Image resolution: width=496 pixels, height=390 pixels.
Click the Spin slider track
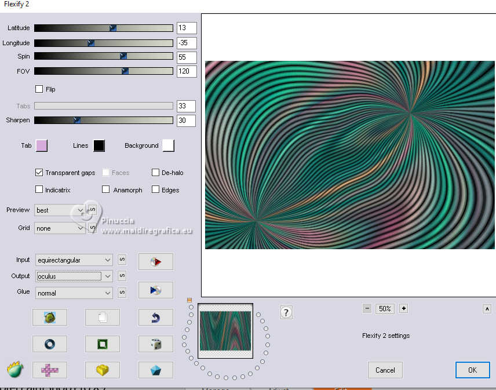104,56
